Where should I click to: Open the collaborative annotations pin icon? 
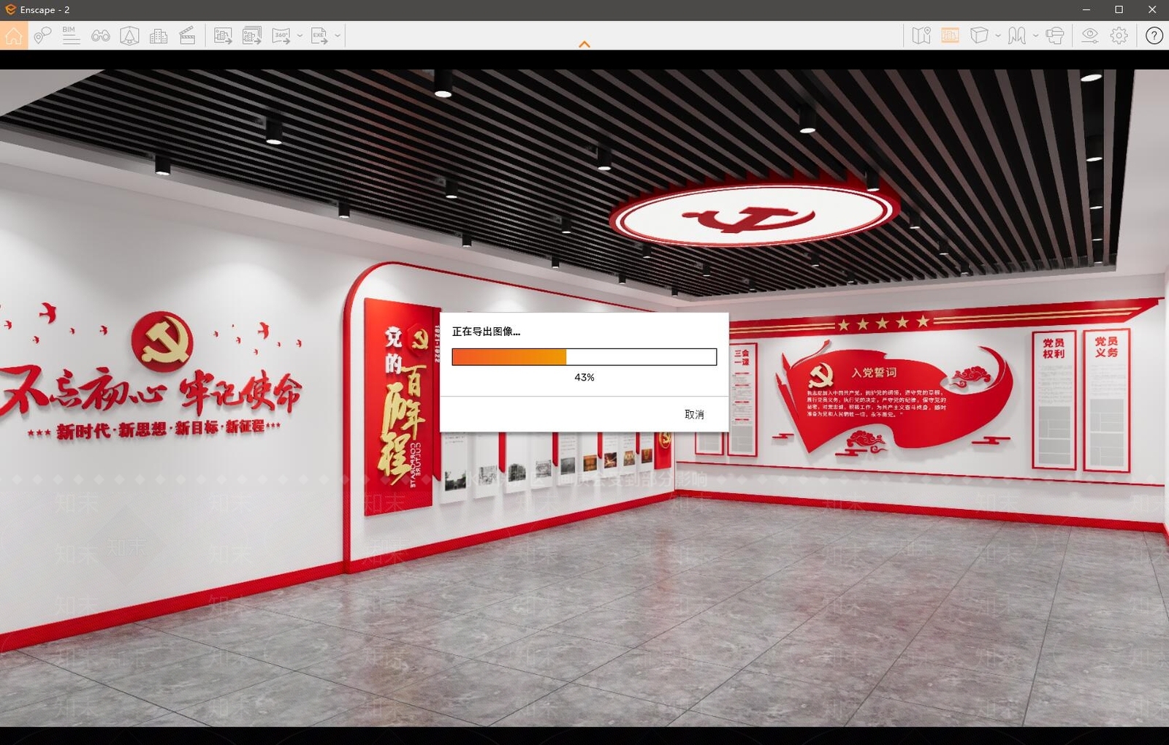pyautogui.click(x=42, y=35)
